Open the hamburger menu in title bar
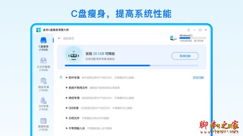The width and height of the screenshot is (243, 136). click(188, 30)
